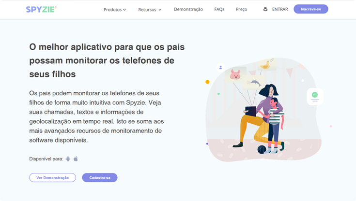Click the yellow duck picture in illustration
The width and height of the screenshot is (356, 201).
pos(267,64)
